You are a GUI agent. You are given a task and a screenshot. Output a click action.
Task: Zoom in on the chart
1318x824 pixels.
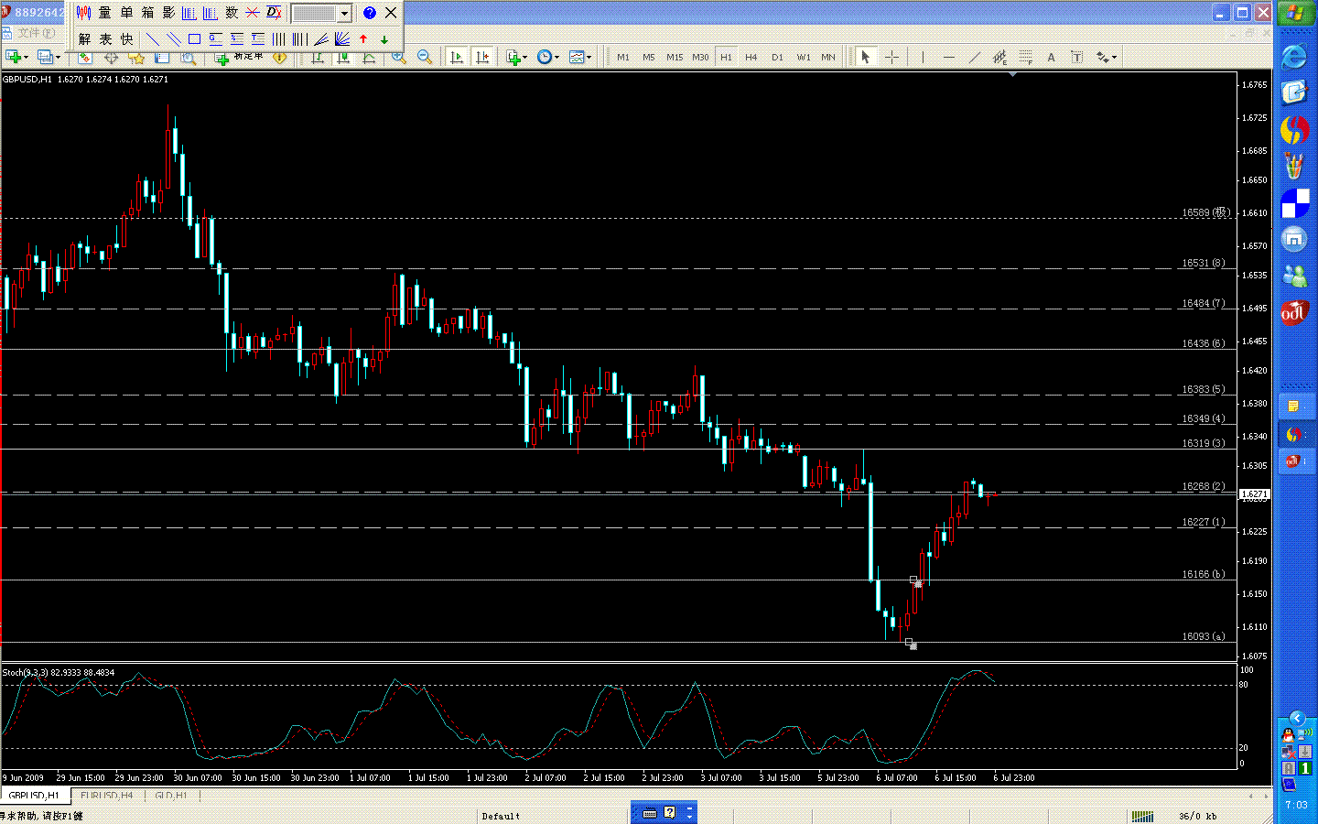(399, 57)
